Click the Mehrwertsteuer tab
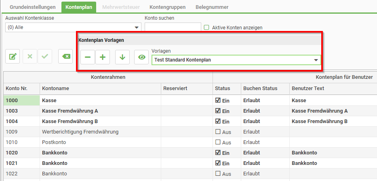377x181 pixels. click(x=121, y=7)
